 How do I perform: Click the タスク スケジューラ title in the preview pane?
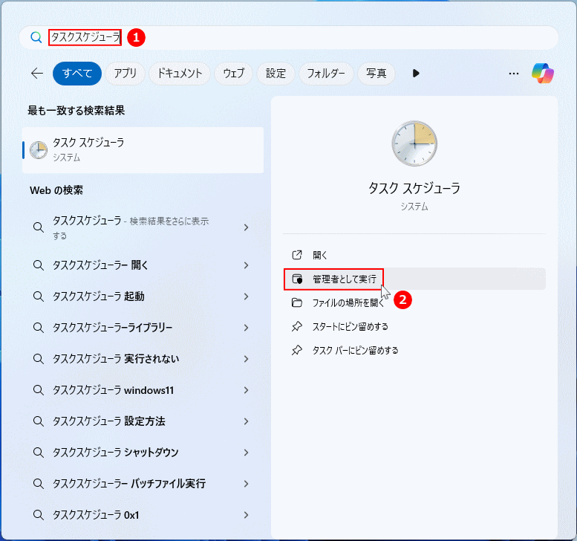click(414, 188)
